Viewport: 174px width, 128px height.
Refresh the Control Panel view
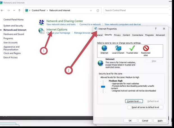point(98,11)
